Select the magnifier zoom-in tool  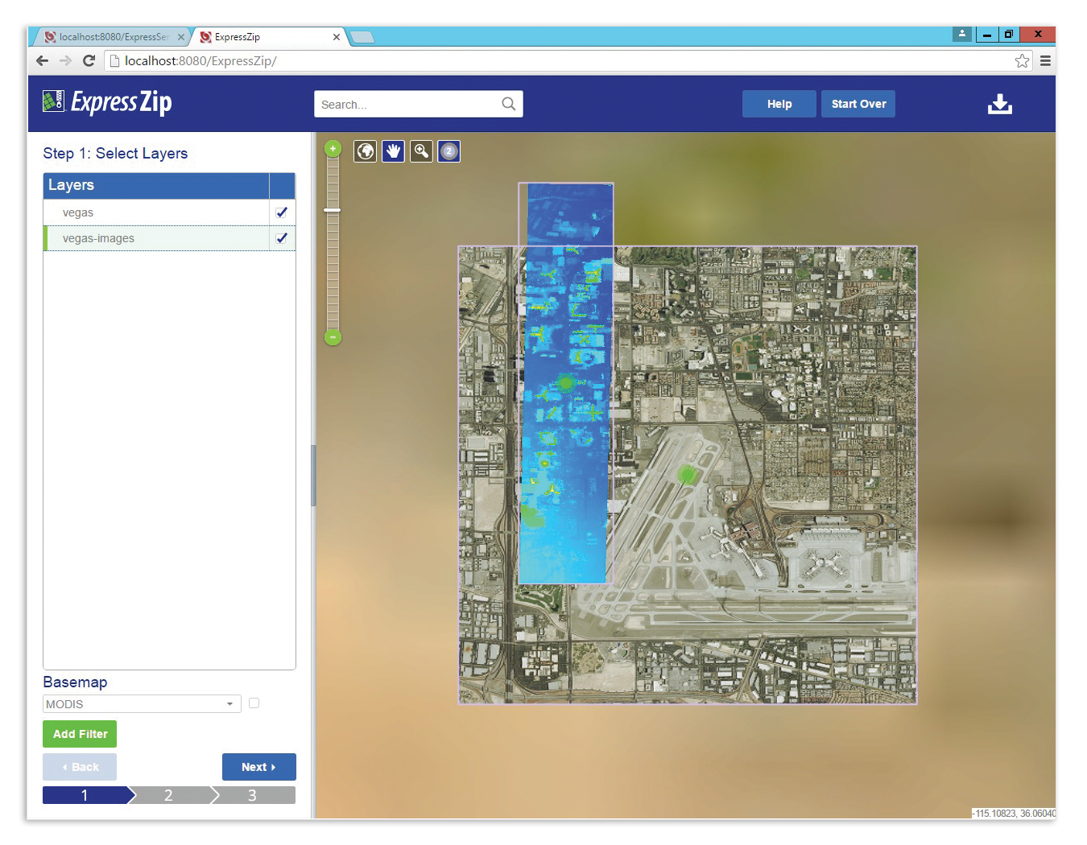421,151
